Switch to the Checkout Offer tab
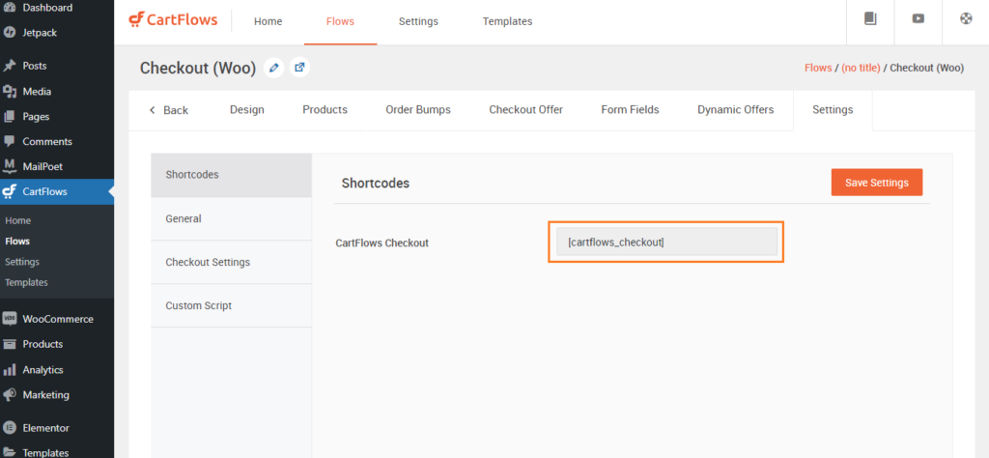 tap(526, 110)
